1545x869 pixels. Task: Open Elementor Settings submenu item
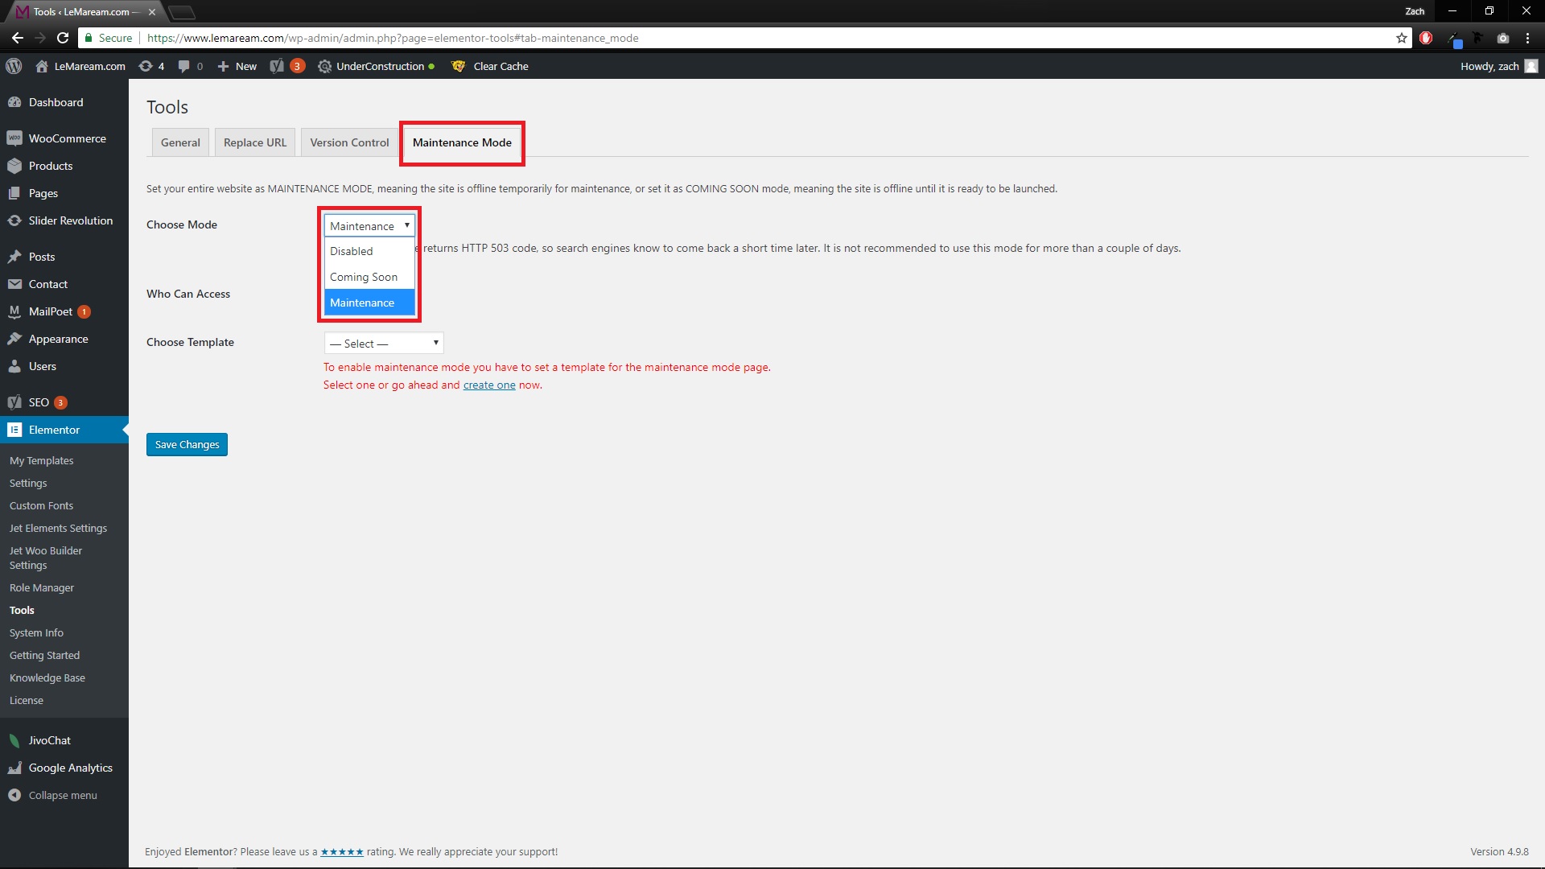[28, 483]
